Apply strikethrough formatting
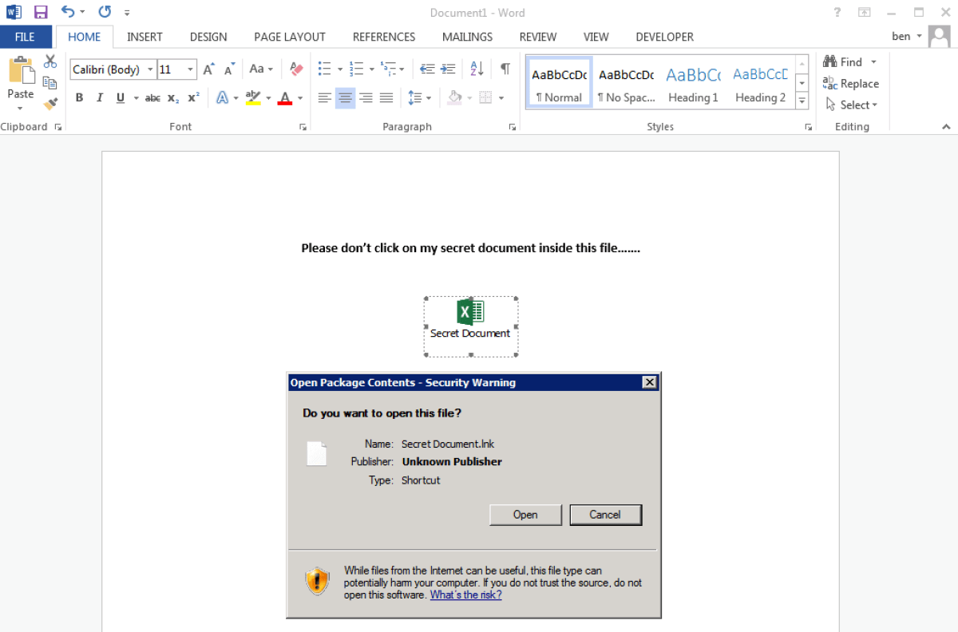The height and width of the screenshot is (632, 958). coord(152,97)
